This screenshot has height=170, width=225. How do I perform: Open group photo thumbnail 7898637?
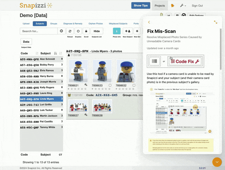(x=78, y=106)
